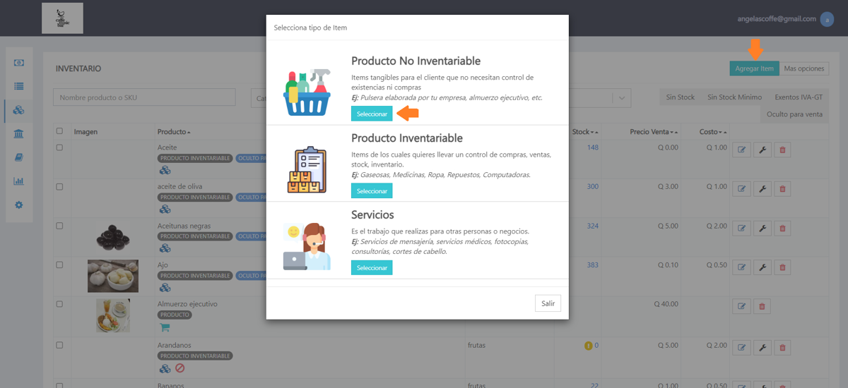Click the Salir button in dialog
The height and width of the screenshot is (388, 848).
pyautogui.click(x=548, y=303)
